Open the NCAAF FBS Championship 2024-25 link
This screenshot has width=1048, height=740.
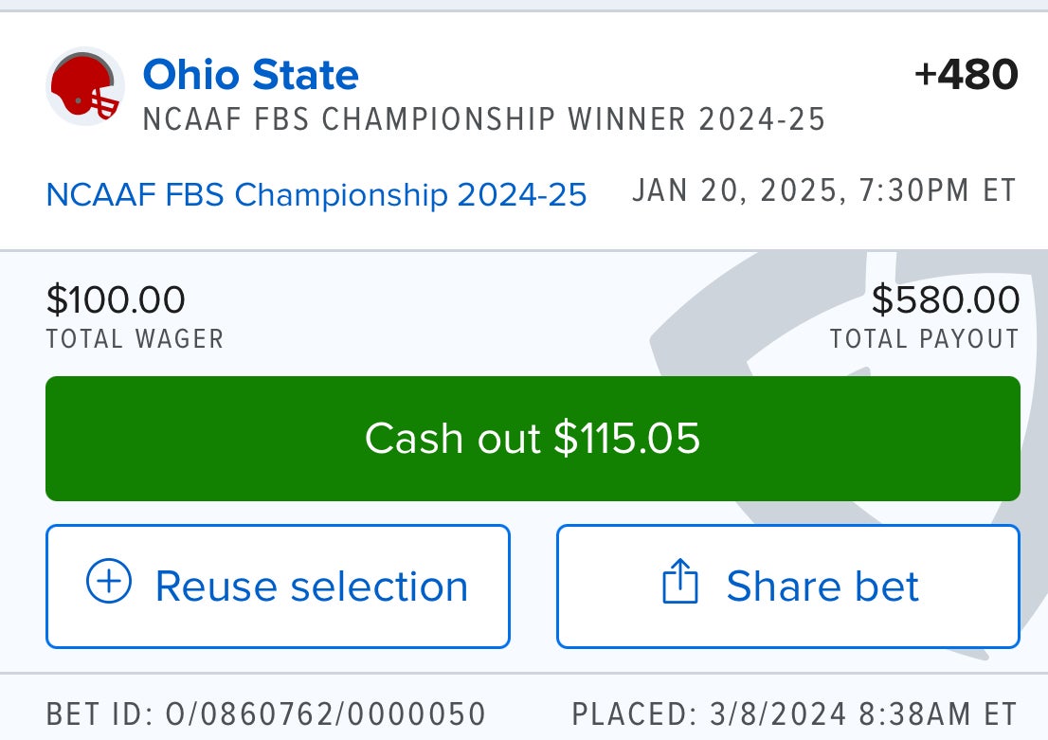pyautogui.click(x=316, y=193)
